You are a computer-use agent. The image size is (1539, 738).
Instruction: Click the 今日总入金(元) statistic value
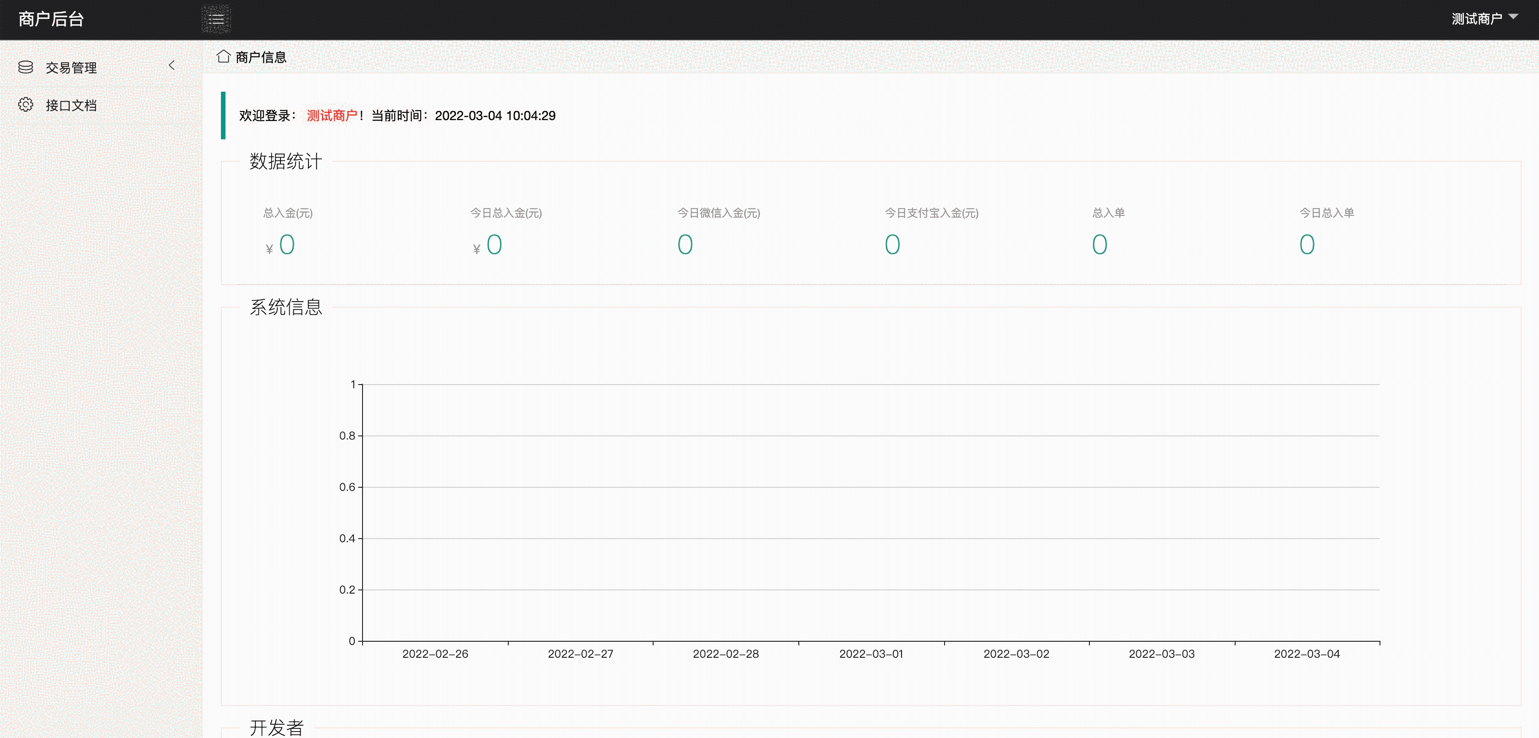click(494, 244)
